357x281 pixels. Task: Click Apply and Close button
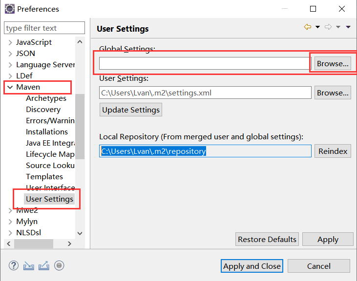[x=252, y=266]
